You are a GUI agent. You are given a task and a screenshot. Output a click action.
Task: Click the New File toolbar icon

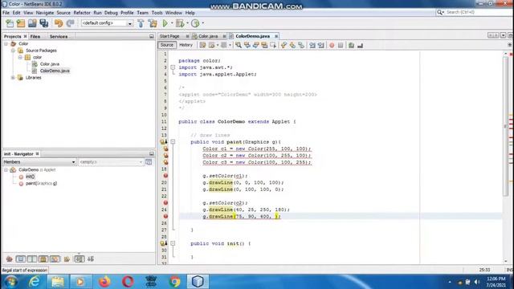coord(10,23)
